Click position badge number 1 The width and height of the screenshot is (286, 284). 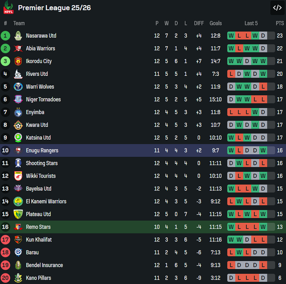click(x=5, y=36)
